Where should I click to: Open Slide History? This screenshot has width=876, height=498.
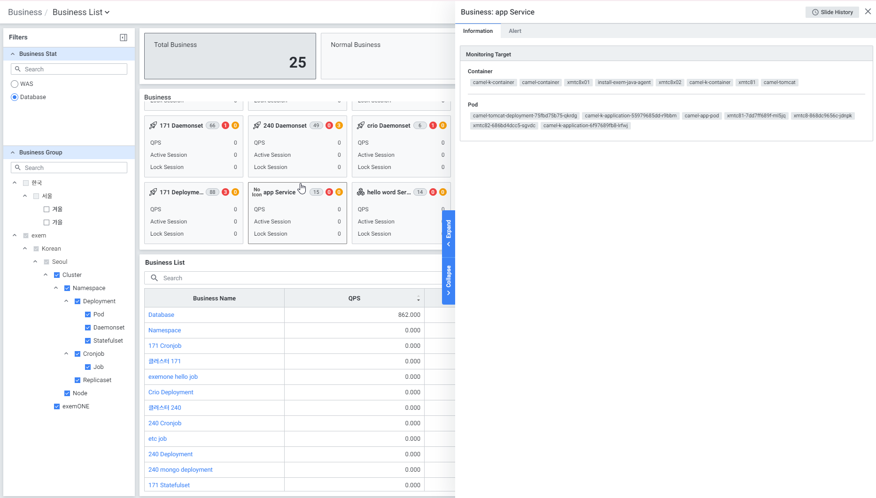(x=832, y=12)
